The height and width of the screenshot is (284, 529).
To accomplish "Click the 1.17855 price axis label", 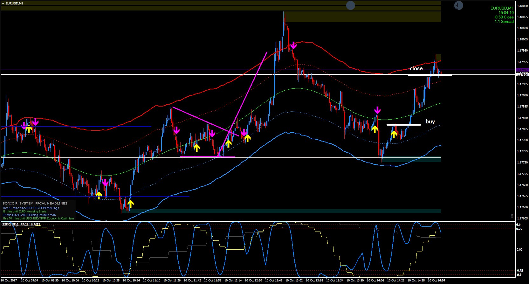I will (x=523, y=107).
